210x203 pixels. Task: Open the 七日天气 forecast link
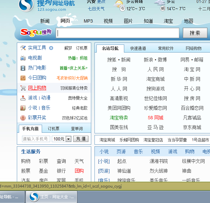tap(96, 9)
